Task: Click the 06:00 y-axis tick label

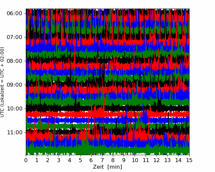Action: [15, 14]
